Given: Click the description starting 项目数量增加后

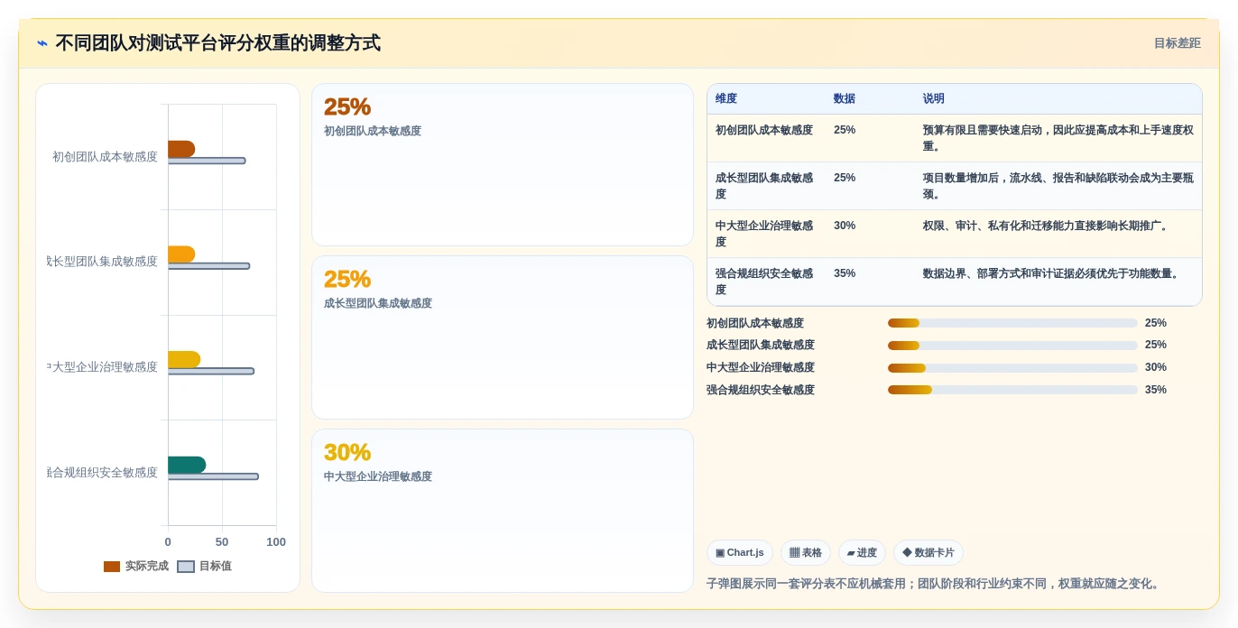Looking at the screenshot, I should pyautogui.click(x=1058, y=186).
